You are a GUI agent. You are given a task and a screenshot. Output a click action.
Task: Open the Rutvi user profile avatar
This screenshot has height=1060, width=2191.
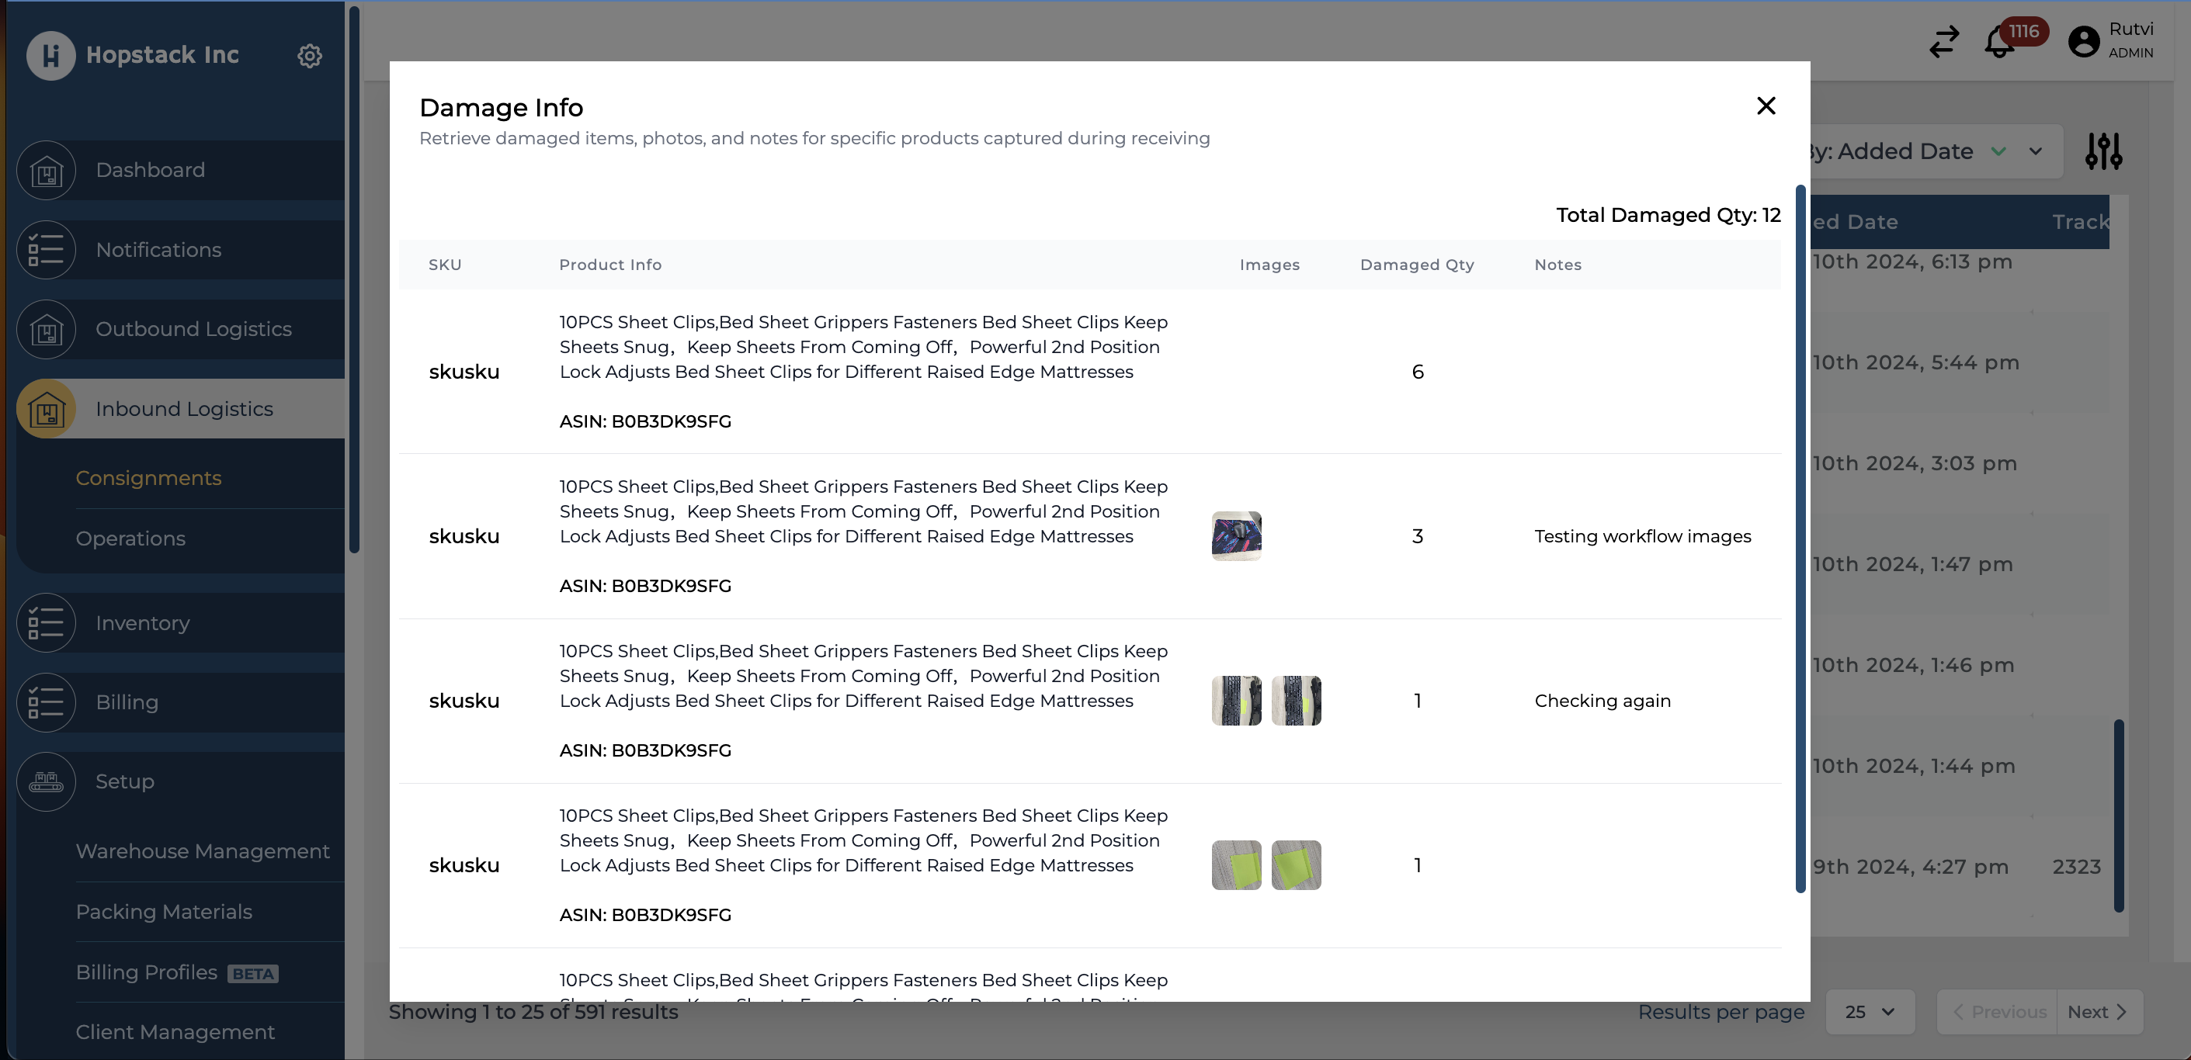2083,42
